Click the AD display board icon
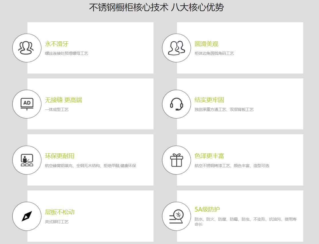The image size is (319, 244). tap(27, 104)
